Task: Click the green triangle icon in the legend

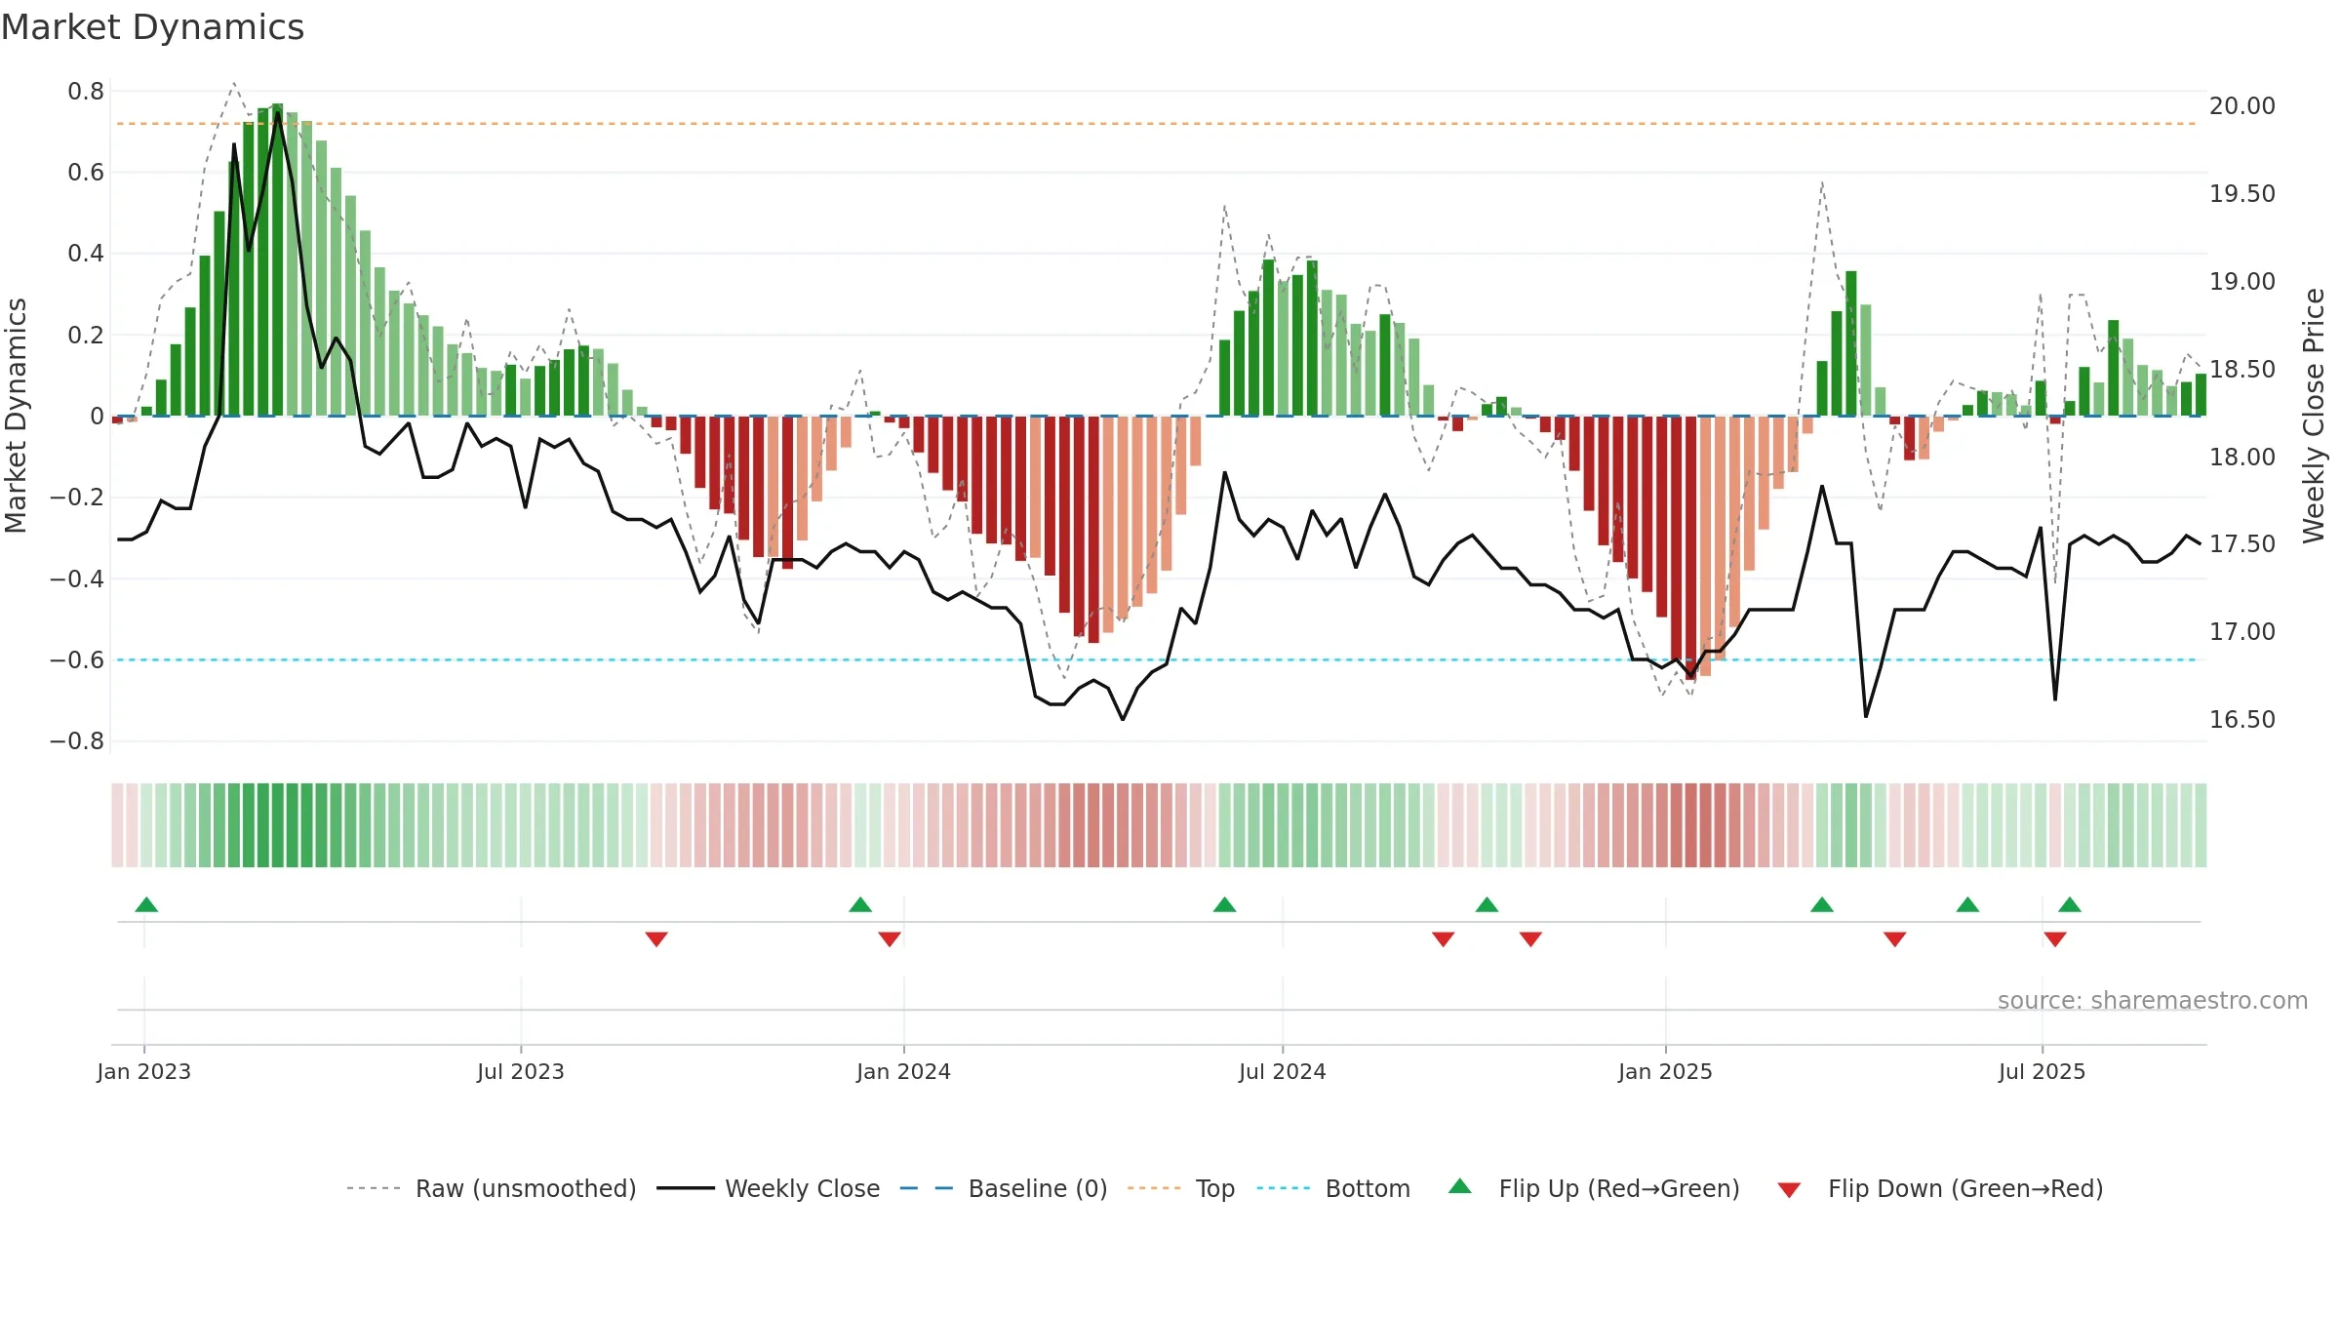Action: tap(1460, 1186)
